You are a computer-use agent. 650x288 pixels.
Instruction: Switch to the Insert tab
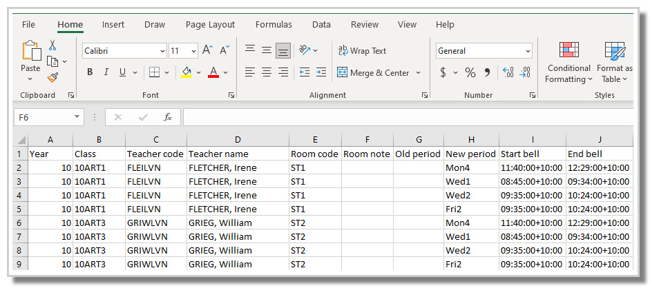pos(113,25)
